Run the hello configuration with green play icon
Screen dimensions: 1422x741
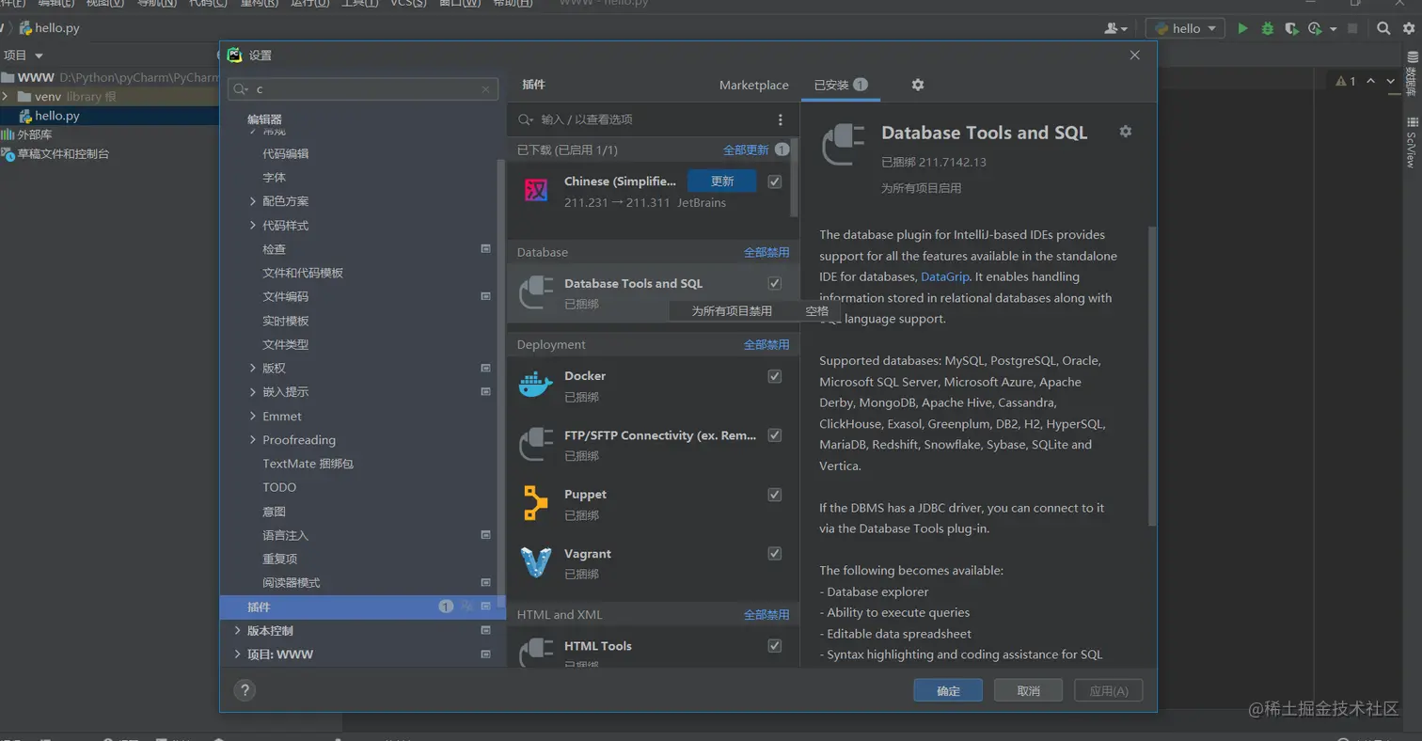click(x=1242, y=28)
